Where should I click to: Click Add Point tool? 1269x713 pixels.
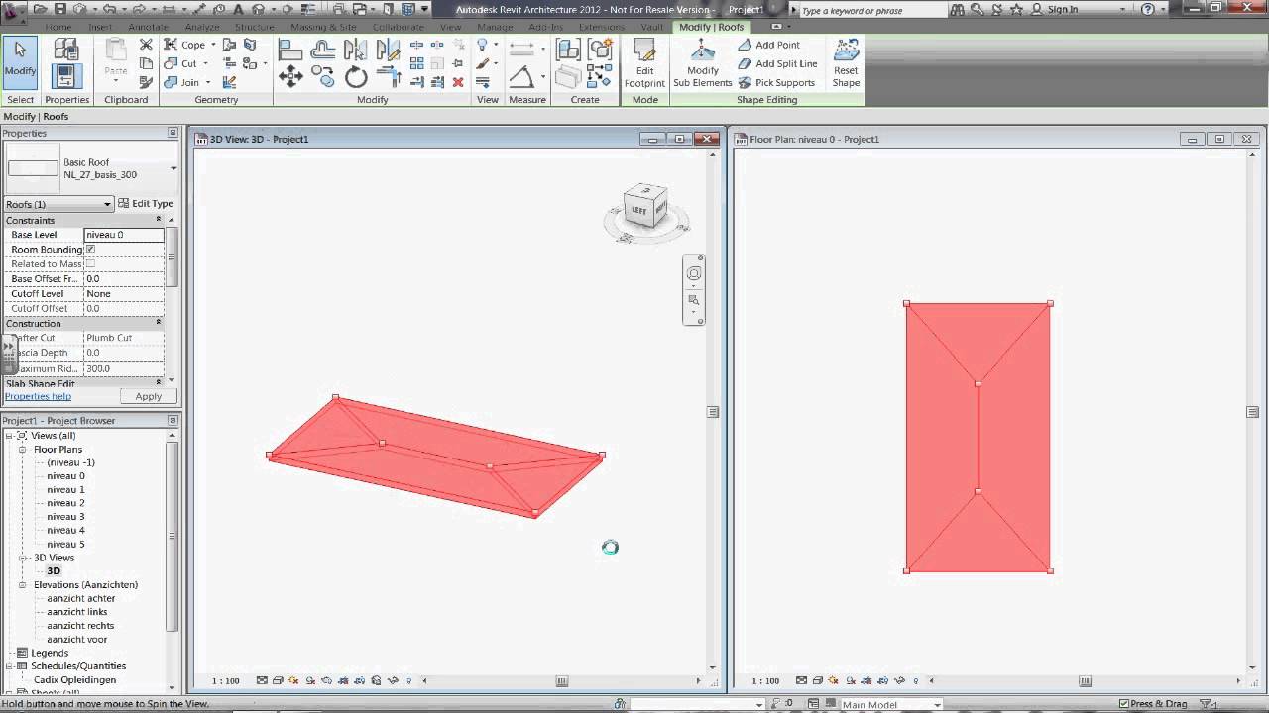click(769, 45)
